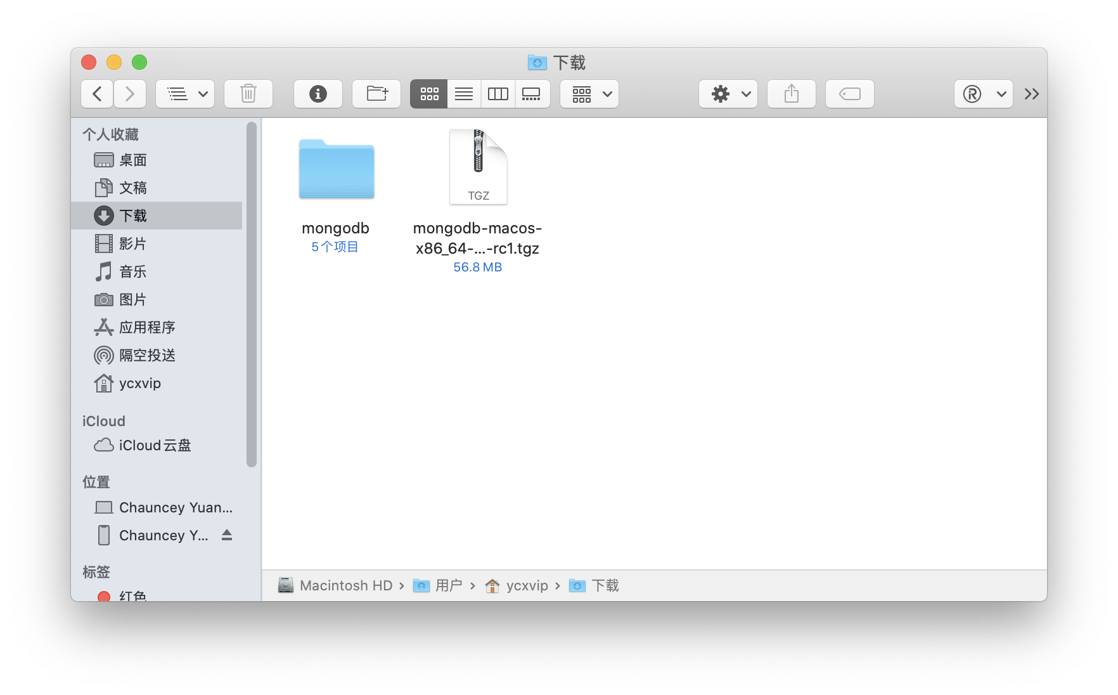This screenshot has width=1118, height=695.
Task: Click the Share toolbar button
Action: [792, 94]
